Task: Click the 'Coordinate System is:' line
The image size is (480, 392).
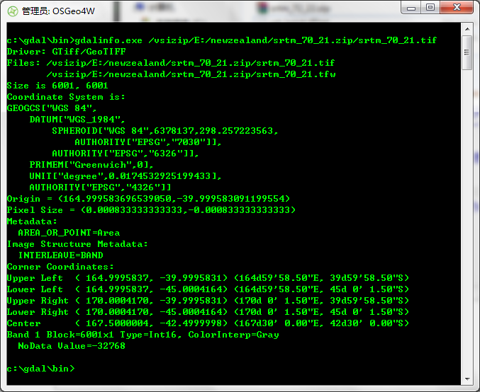Action: 66,97
